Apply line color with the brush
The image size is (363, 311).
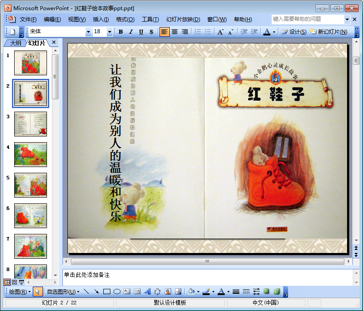point(206,292)
